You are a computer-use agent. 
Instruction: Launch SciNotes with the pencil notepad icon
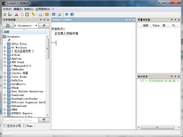pyautogui.click(x=5, y=14)
